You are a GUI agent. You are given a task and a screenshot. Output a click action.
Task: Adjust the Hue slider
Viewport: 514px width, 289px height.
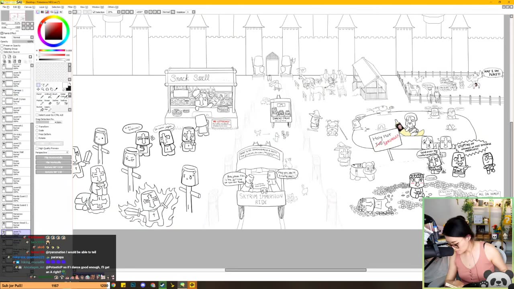[52, 51]
